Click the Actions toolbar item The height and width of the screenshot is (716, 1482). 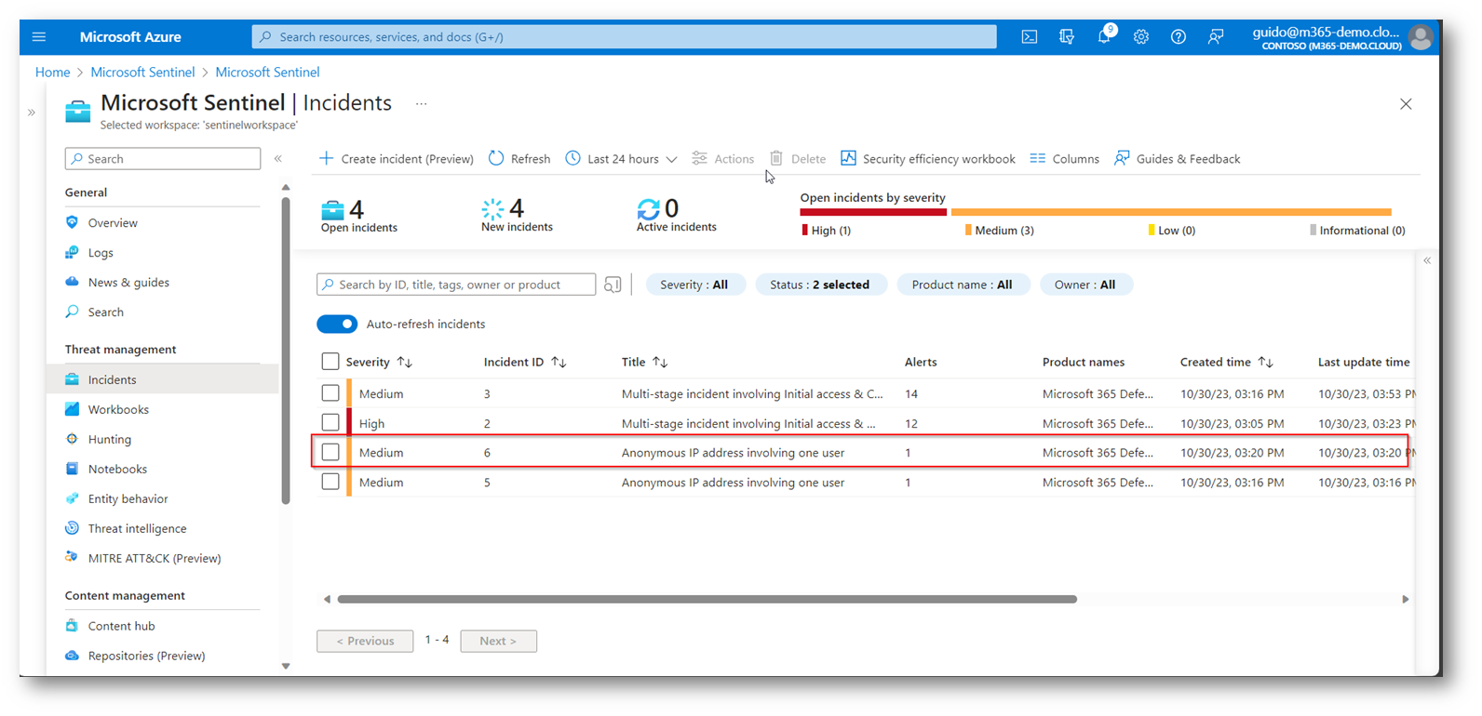tap(723, 159)
